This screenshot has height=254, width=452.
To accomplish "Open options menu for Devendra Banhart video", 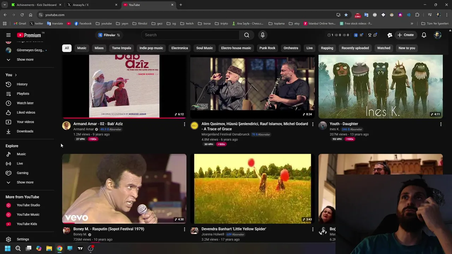I will (313, 229).
